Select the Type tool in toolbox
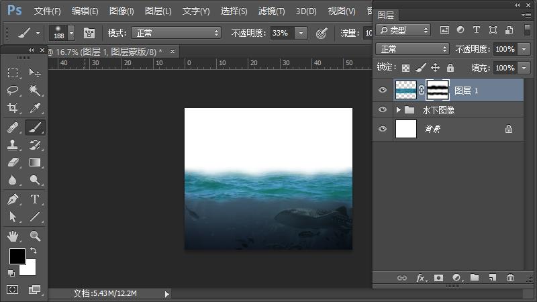 click(35, 199)
